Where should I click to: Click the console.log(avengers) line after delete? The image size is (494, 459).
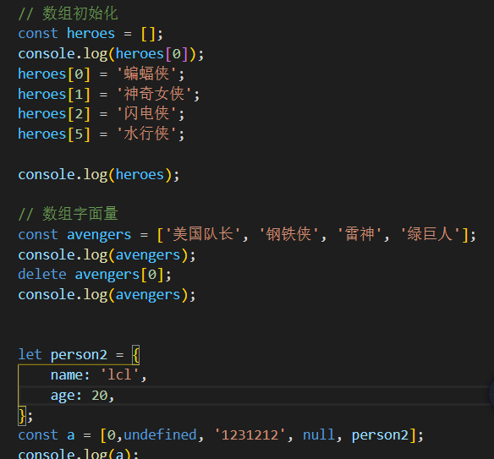click(107, 295)
